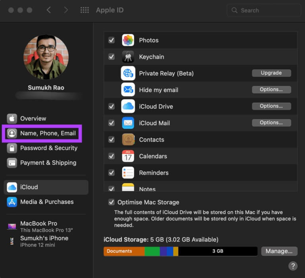This screenshot has height=278, width=305.
Task: Click the Hide my email envelope icon
Action: 128,90
